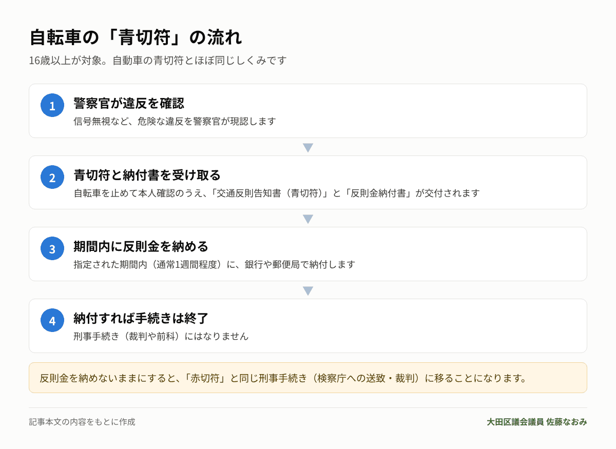Click the description beginning 自転車を止めて本人確認
Viewport: 616px width, 449px height.
[x=277, y=193]
